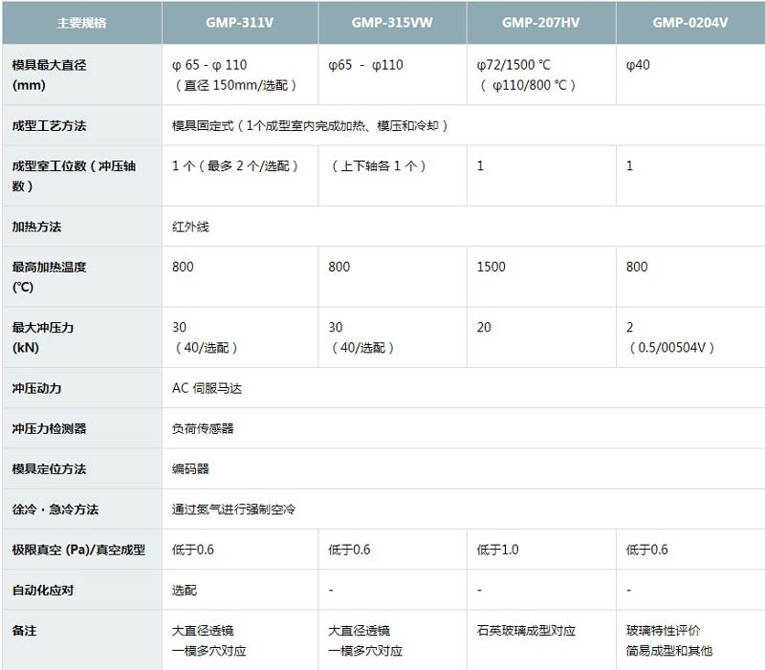Click the （0.5/00504V） cell text
765x670 pixels.
[671, 348]
